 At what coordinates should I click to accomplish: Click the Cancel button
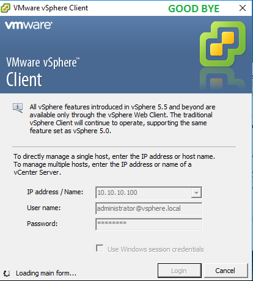click(x=226, y=271)
